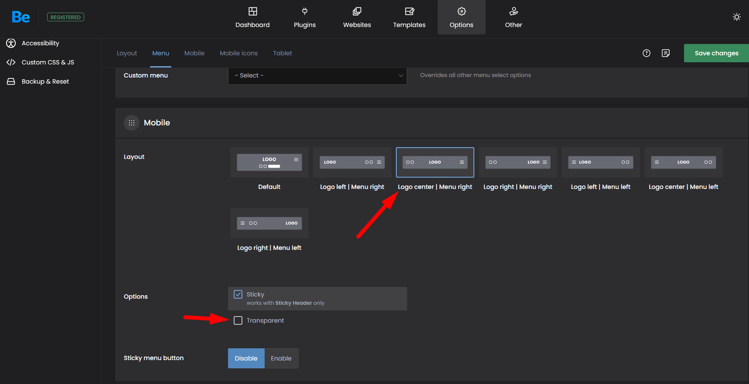Set Sticky menu button to Enable
This screenshot has height=384, width=749.
(x=281, y=358)
